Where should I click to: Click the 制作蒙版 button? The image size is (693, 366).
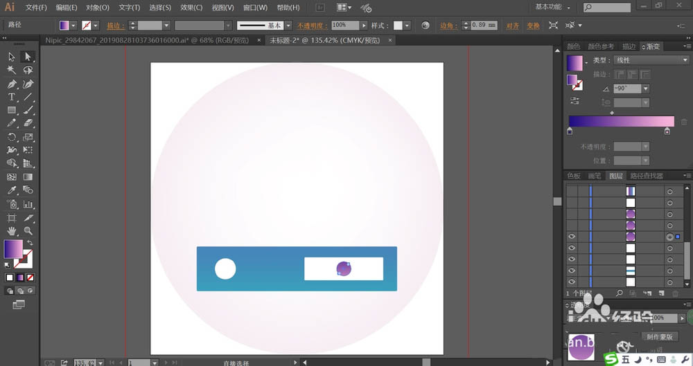click(x=660, y=336)
